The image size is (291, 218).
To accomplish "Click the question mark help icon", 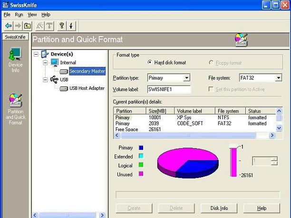I will tap(62, 26).
